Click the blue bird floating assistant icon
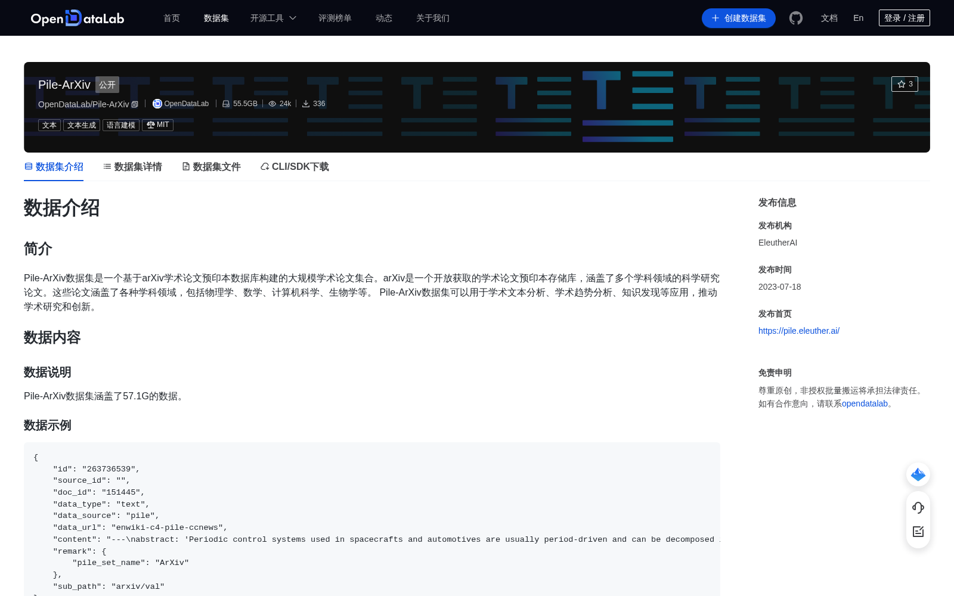Viewport: 954px width, 596px height. pyautogui.click(x=918, y=474)
